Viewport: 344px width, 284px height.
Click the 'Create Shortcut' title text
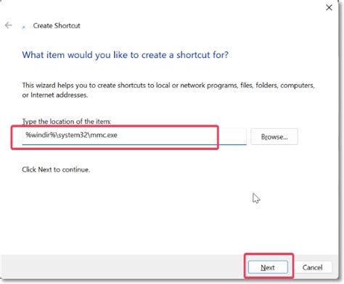(x=57, y=25)
